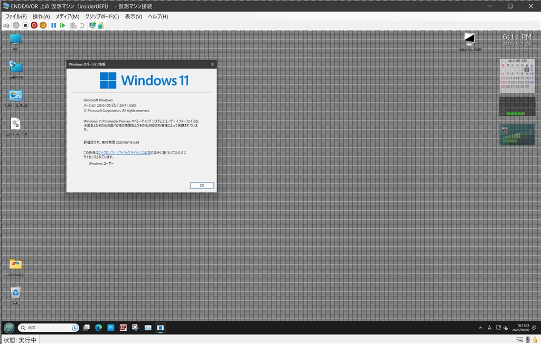Click the 状態: 実行中 status text
This screenshot has height=344, width=541.
click(20, 340)
